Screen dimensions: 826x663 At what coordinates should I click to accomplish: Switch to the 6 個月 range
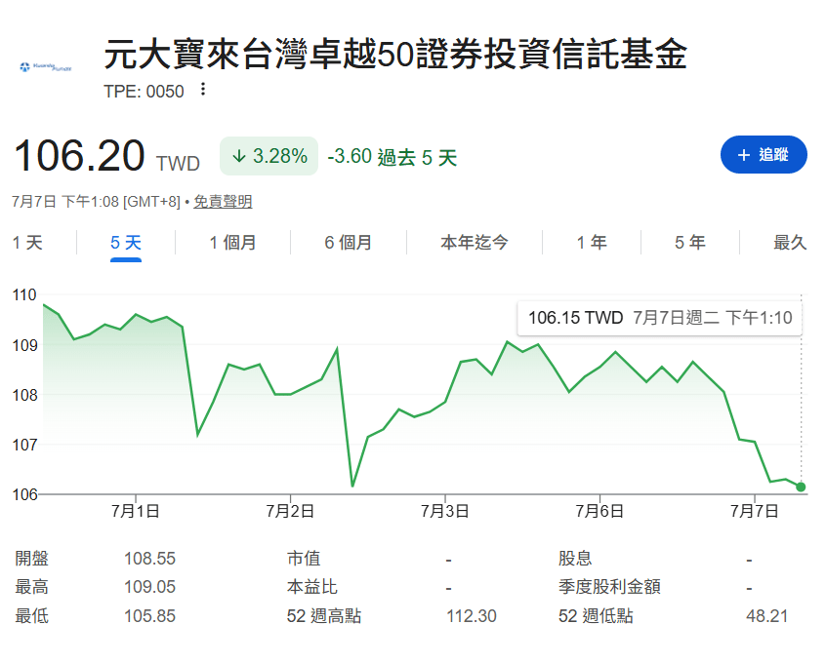pos(348,243)
